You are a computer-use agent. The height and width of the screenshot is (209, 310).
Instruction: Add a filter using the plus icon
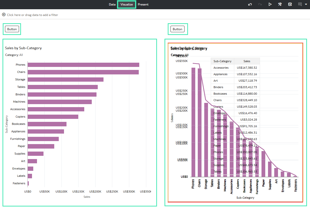click(x=4, y=15)
